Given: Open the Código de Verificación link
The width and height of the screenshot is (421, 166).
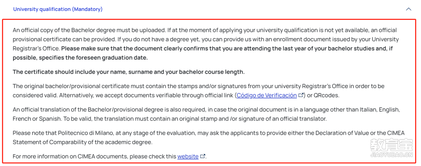Looking at the screenshot, I should pyautogui.click(x=267, y=95).
